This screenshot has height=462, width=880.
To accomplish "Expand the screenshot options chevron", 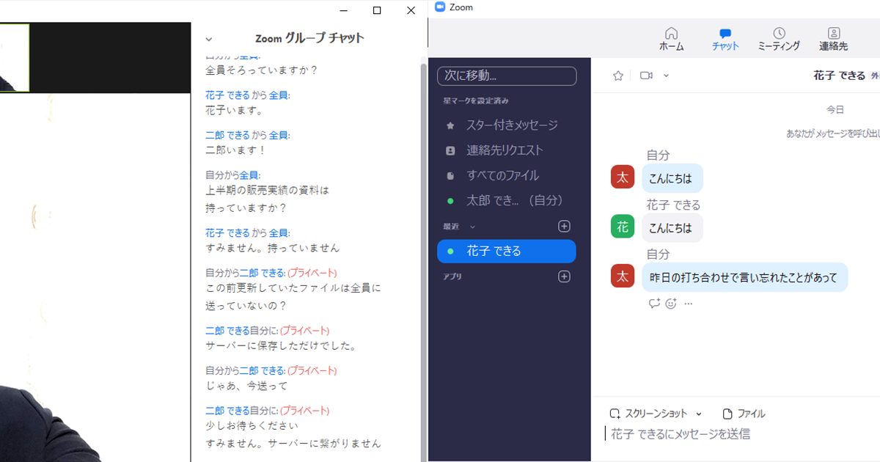I will [x=698, y=413].
